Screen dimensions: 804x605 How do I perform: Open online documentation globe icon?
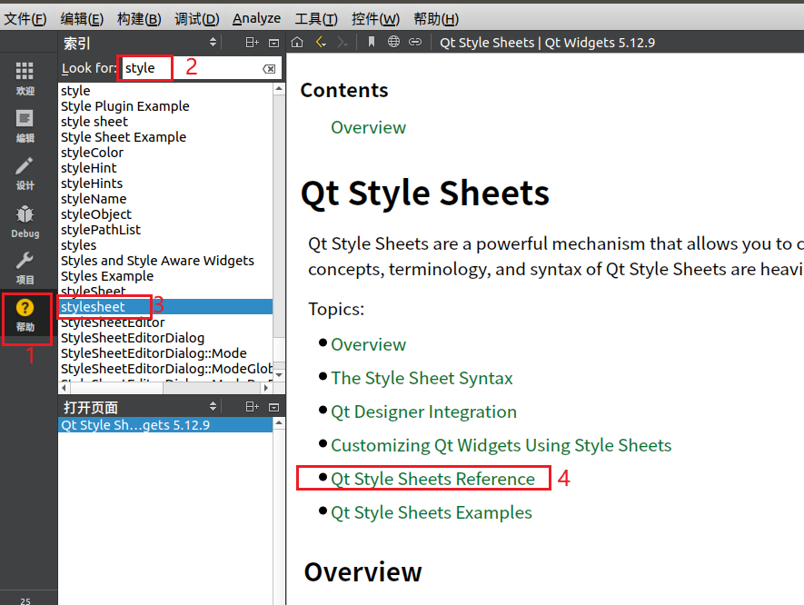393,42
